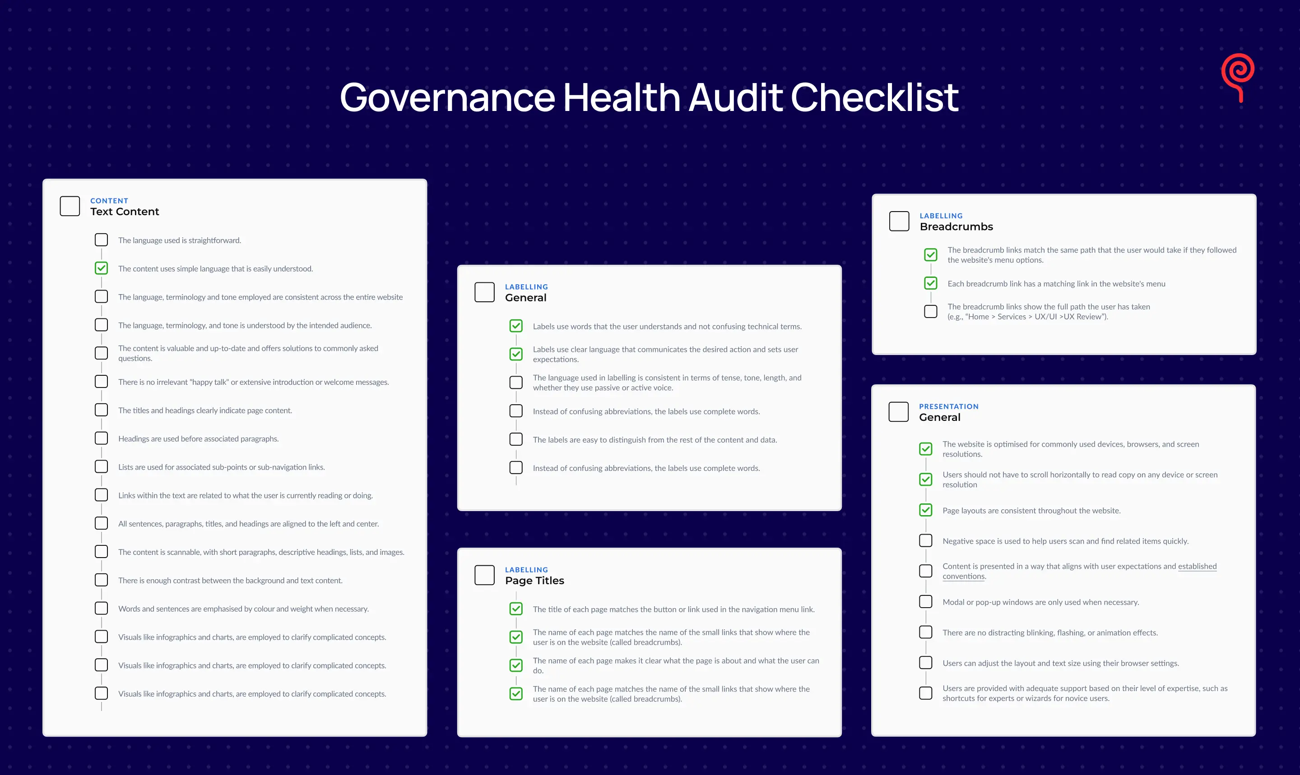Check "The labels are easy to distinguish from the rest"
Viewport: 1300px width, 775px height.
[516, 439]
